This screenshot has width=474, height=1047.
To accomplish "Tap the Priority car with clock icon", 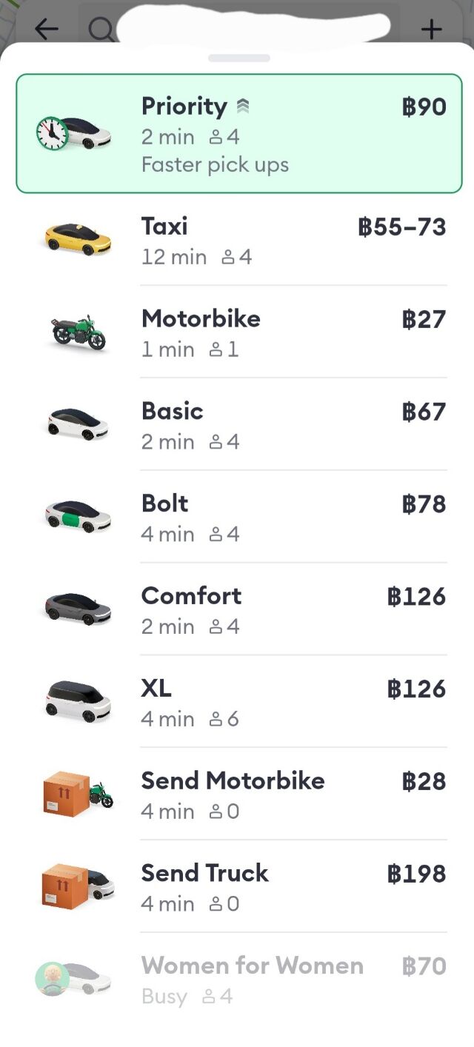I will pyautogui.click(x=74, y=133).
